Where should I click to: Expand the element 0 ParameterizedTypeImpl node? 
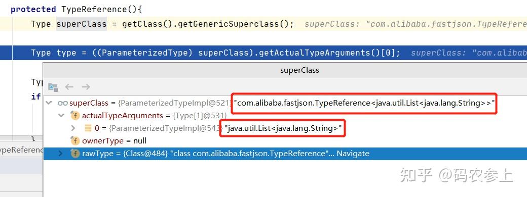(73, 128)
